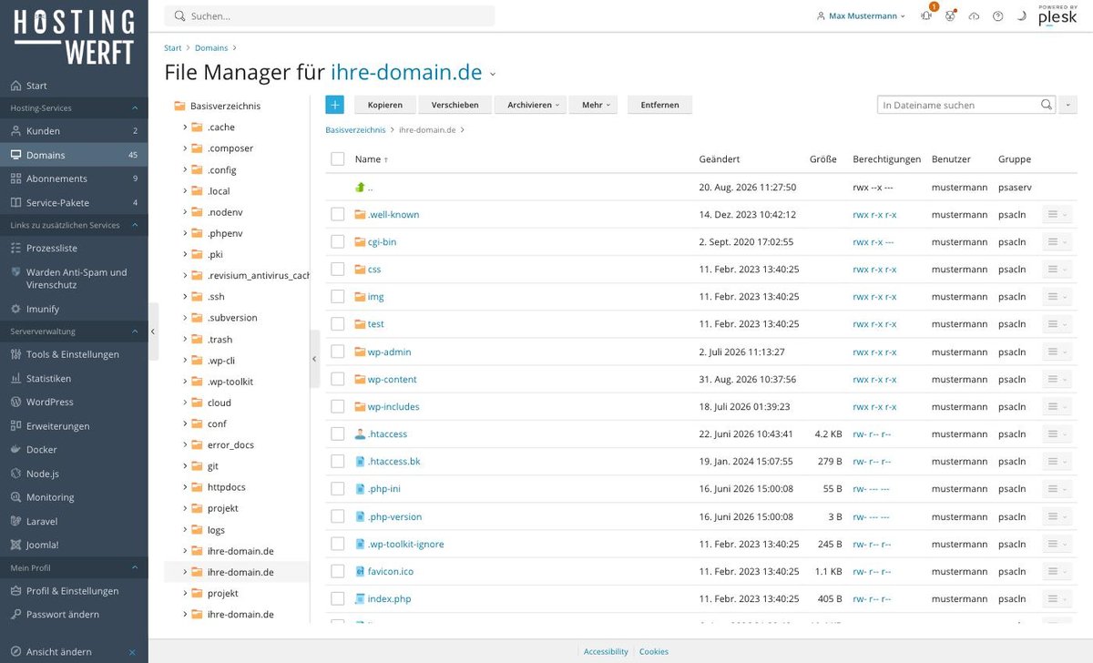Open WordPress in the sidebar
This screenshot has width=1093, height=663.
coord(74,402)
